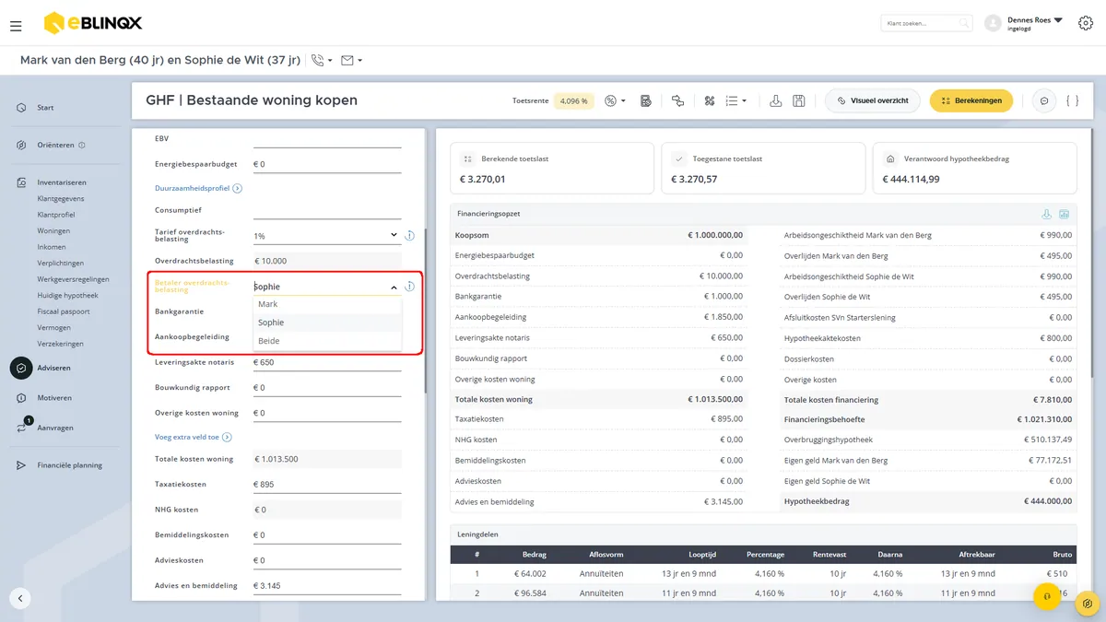Open the chart view icon in Financieringsopzet

pyautogui.click(x=1065, y=214)
